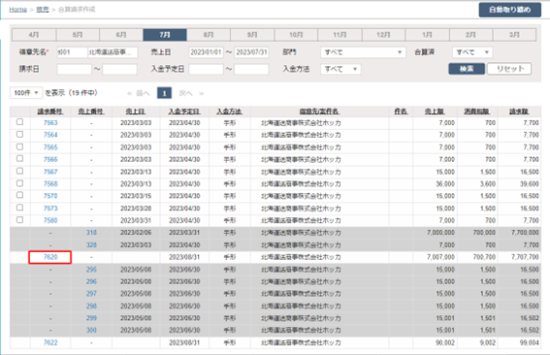This screenshot has height=355, width=550.
Task: Open invoice number 7563
Action: 50,123
